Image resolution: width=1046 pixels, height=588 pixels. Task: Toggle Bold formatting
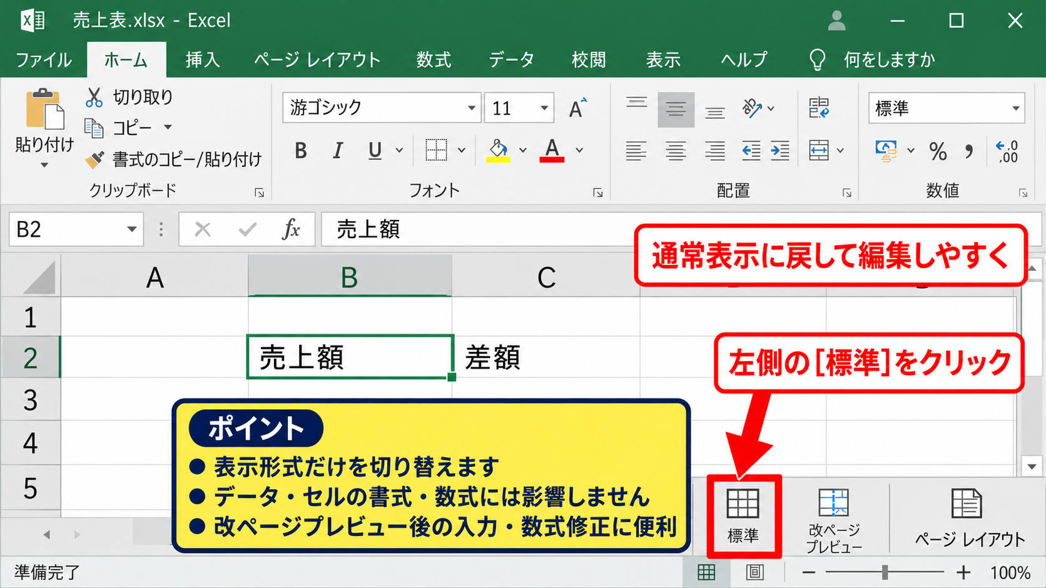(x=301, y=151)
